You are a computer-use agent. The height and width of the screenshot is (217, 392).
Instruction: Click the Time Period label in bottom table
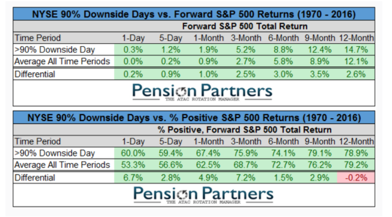point(37,141)
